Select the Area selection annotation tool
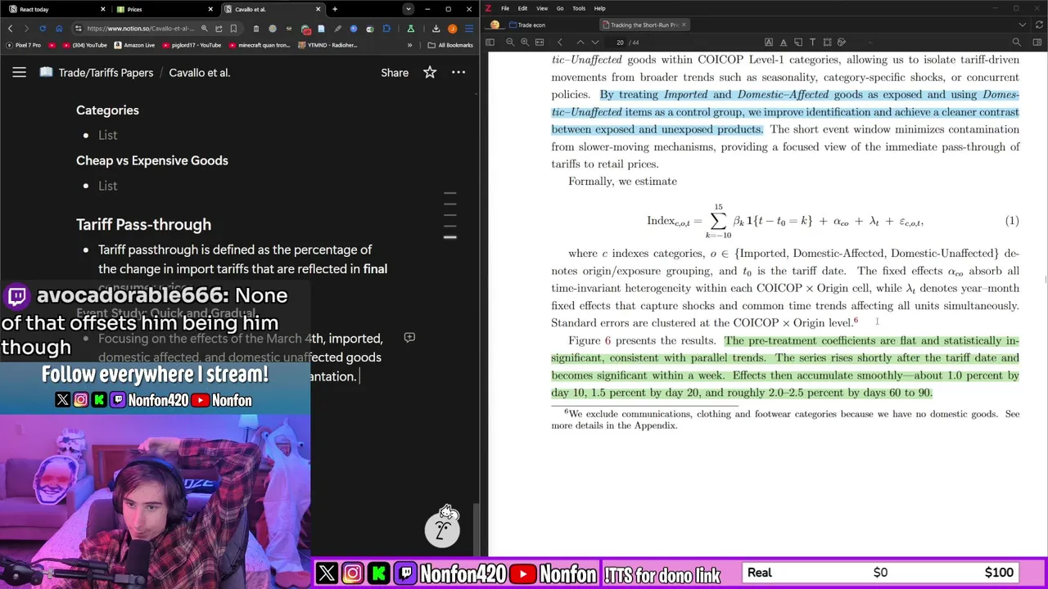Screen dimensions: 1048x589 click(x=827, y=43)
